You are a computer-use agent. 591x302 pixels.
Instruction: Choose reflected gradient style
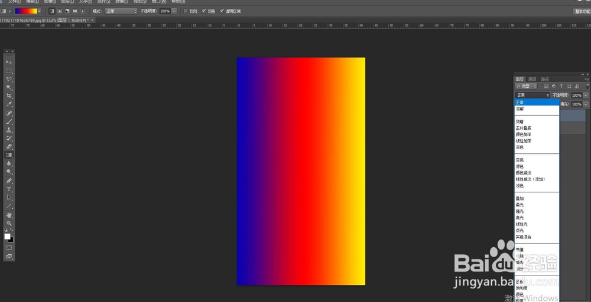click(x=75, y=11)
